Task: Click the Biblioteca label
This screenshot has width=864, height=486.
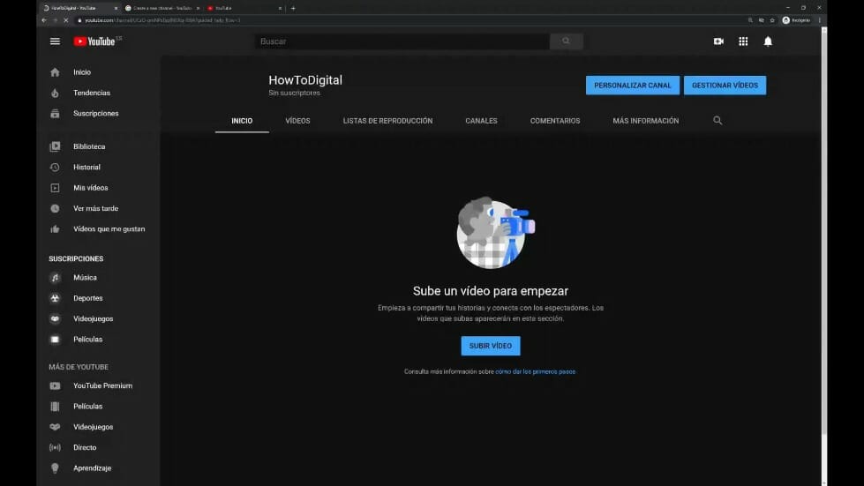Action: (x=89, y=146)
